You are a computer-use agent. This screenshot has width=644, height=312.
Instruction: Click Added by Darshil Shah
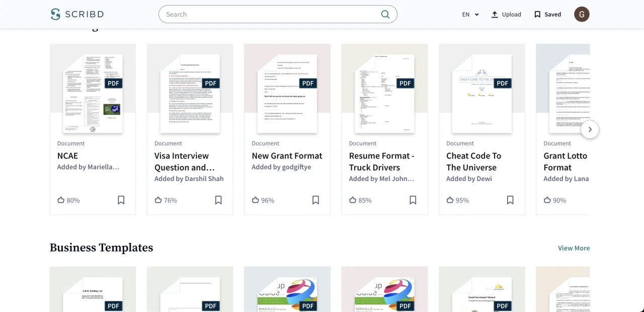pos(189,179)
